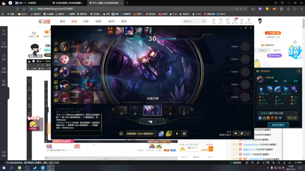Click the fifth teammate red-hooded portrait

[64, 97]
